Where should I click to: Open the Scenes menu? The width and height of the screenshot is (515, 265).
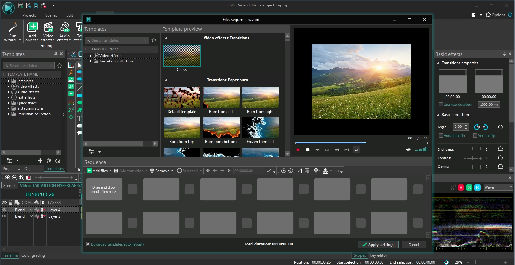click(x=51, y=15)
